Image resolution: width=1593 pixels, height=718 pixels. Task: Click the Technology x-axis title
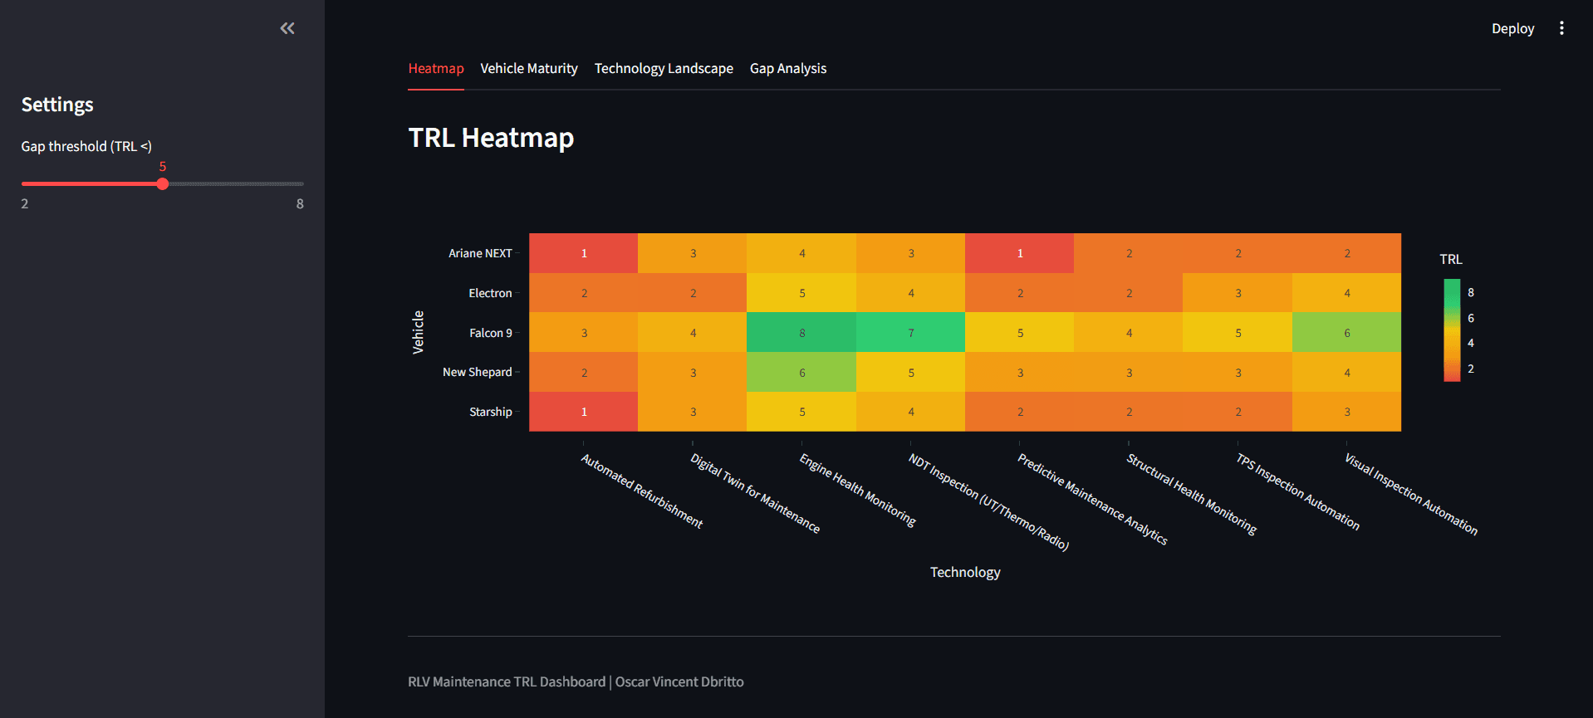(x=965, y=572)
